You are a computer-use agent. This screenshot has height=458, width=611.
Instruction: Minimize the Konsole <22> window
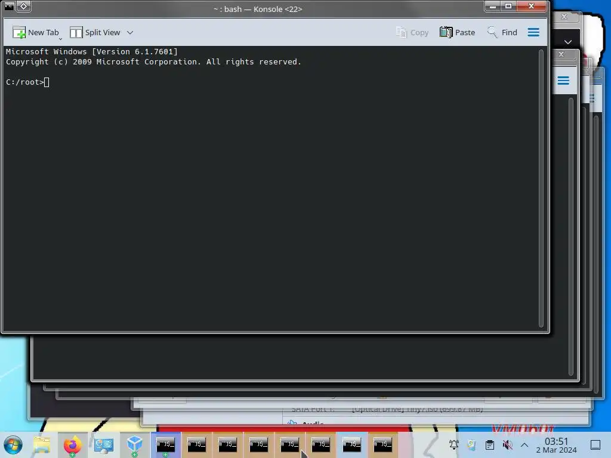click(492, 6)
